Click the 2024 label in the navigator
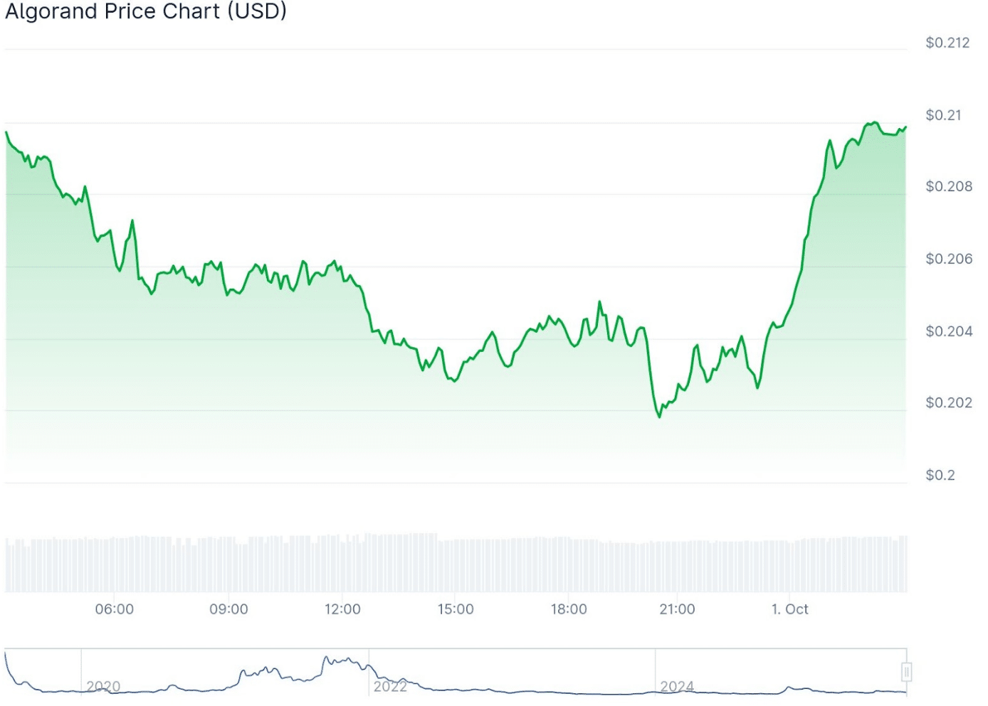This screenshot has height=706, width=988. pos(677,686)
